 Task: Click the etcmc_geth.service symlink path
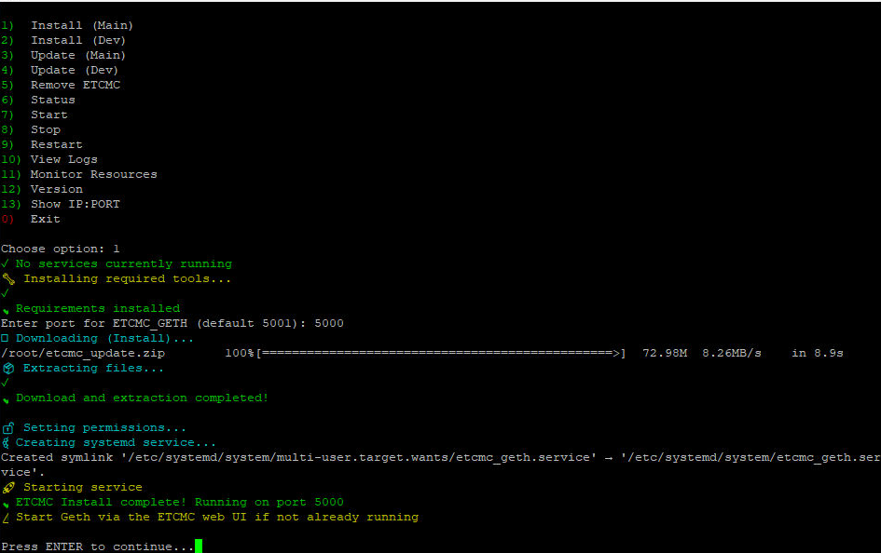point(373,456)
